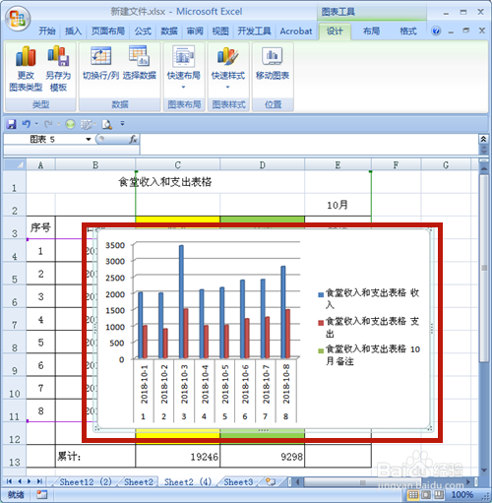Save the workbook with floppy icon
This screenshot has width=492, height=503.
click(x=12, y=124)
